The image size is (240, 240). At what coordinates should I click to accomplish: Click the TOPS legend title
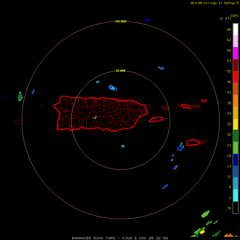tap(234, 16)
